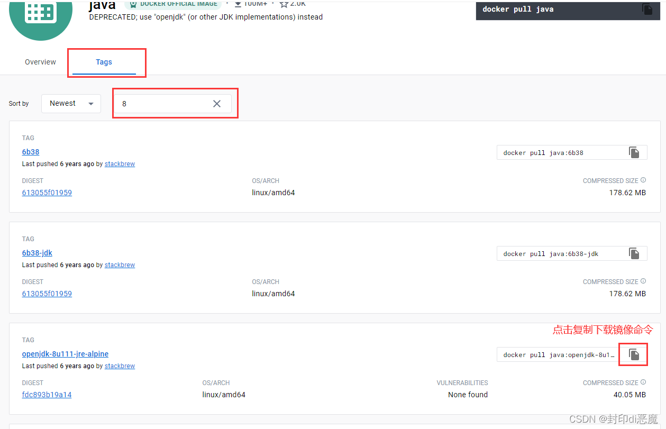666x429 pixels.
Task: Open digest 613055f01959 under tag 6b38
Action: click(47, 193)
